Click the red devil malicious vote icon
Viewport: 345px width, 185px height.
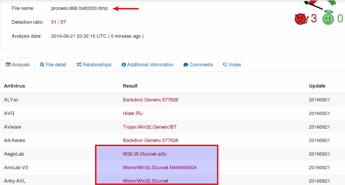301,19
